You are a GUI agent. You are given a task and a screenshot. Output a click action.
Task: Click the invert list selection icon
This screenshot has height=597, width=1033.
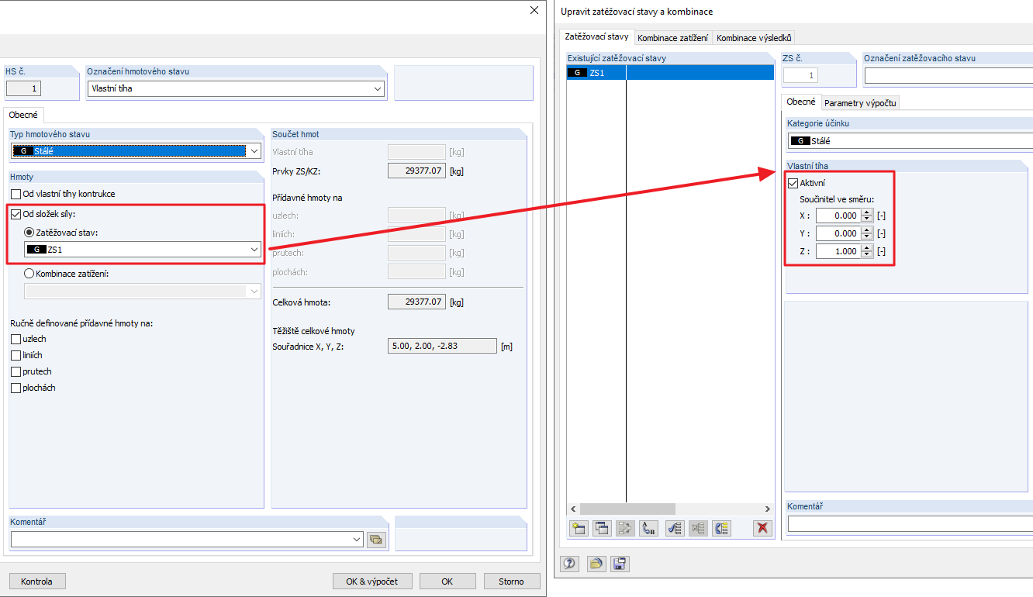coord(722,528)
